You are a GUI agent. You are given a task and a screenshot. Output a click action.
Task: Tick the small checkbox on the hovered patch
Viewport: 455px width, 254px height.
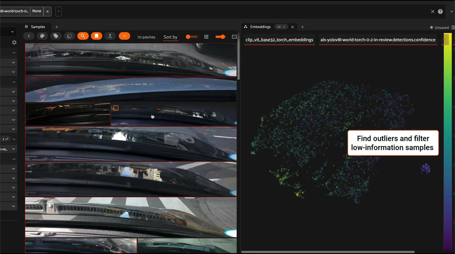[116, 108]
